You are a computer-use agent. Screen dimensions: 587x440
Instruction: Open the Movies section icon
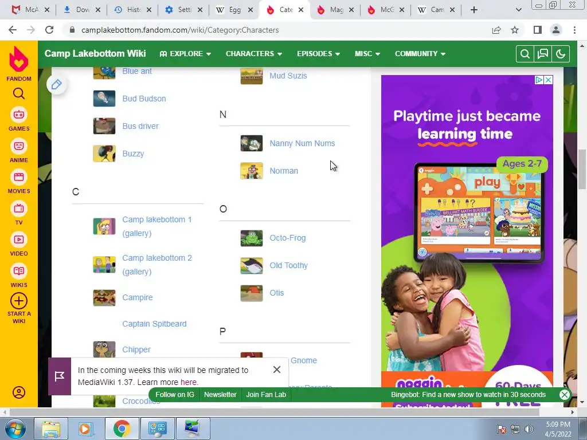19,177
